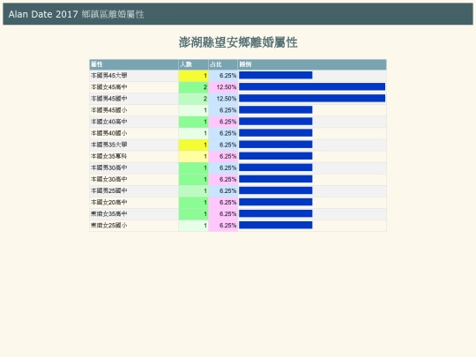Screen dimensions: 476x357
Task: Click the 圖例 column header
Action: [312, 64]
